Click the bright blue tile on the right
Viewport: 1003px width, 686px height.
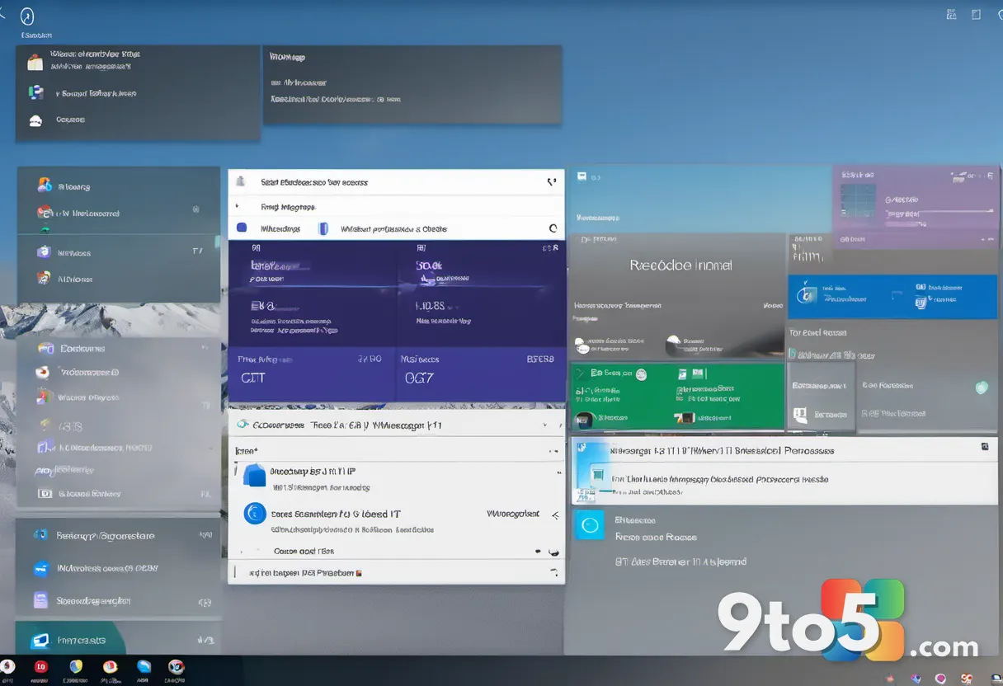point(892,296)
